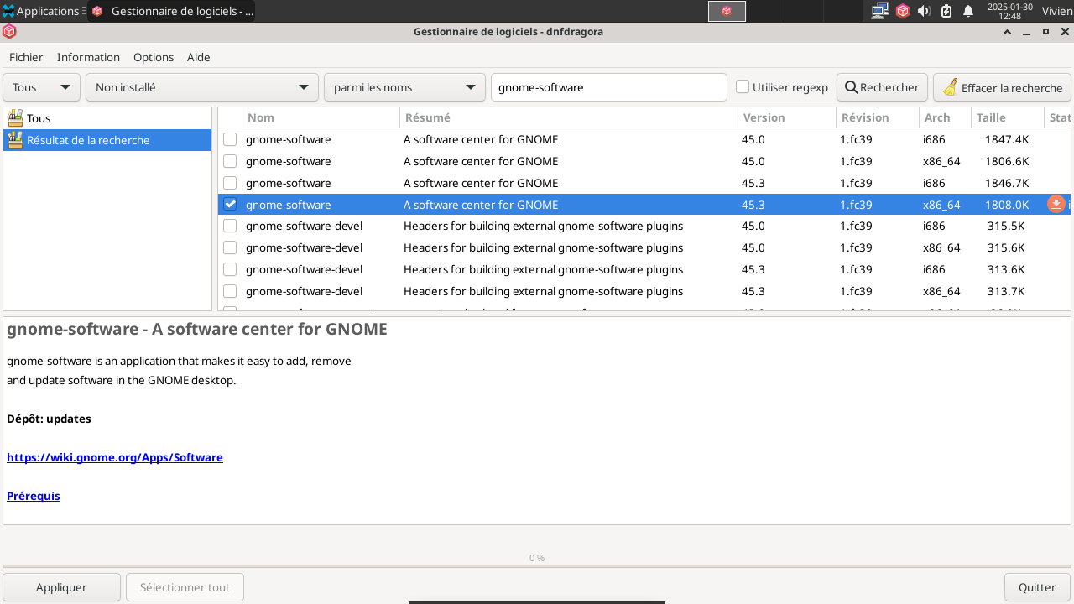The image size is (1074, 604).
Task: Sort the table by the Nom column header
Action: pos(321,117)
